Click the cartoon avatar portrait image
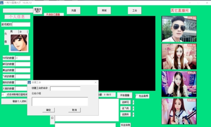This screenshot has height=127, width=211. [x=19, y=43]
